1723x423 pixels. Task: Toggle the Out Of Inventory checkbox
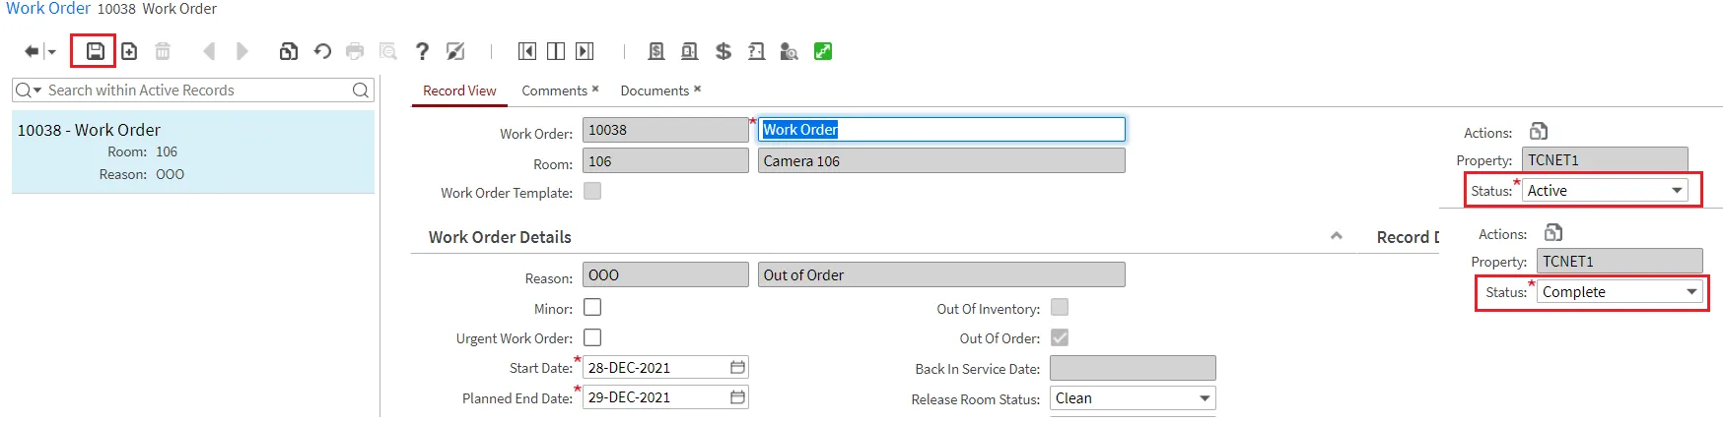(x=1060, y=307)
